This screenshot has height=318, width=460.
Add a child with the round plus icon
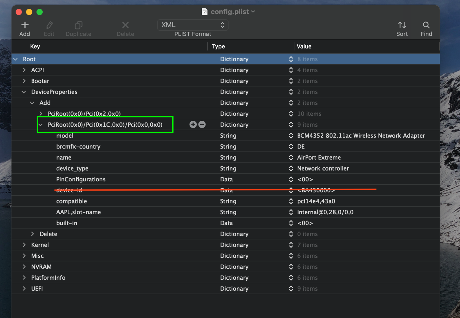(x=193, y=125)
